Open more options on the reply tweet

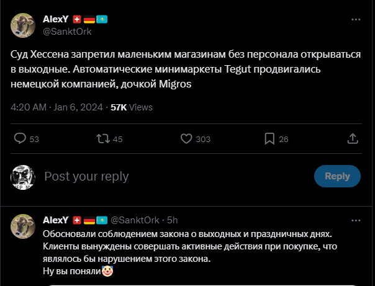point(356,220)
